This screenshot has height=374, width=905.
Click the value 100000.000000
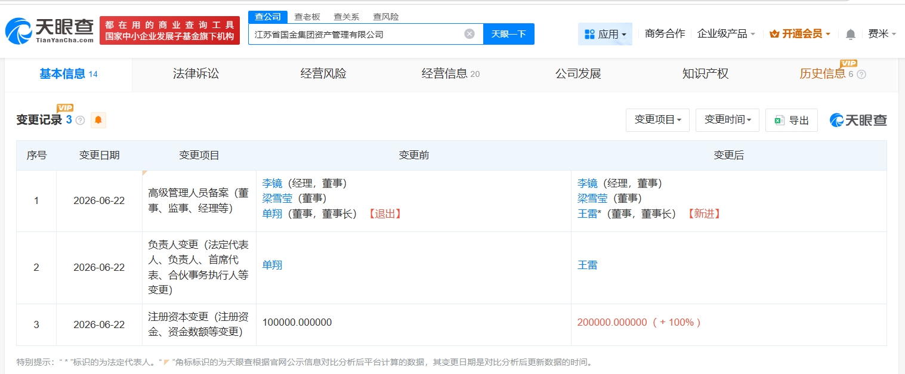pos(297,322)
